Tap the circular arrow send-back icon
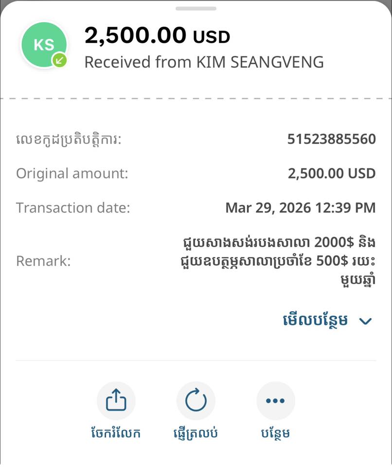The height and width of the screenshot is (467, 392). (x=196, y=401)
